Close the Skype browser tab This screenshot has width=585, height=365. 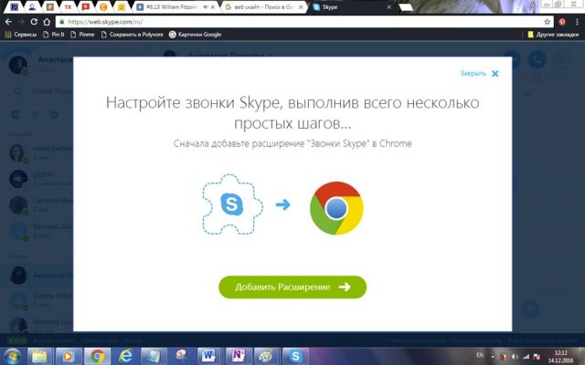click(x=388, y=7)
